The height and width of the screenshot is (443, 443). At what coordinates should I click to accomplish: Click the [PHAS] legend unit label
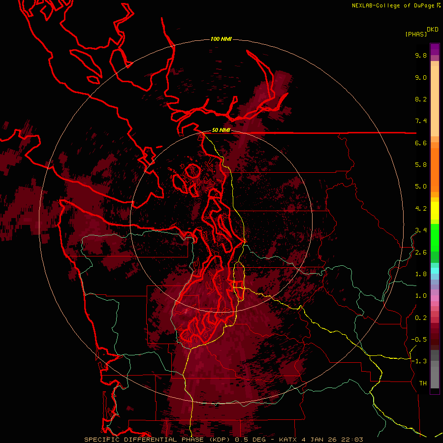(x=416, y=34)
